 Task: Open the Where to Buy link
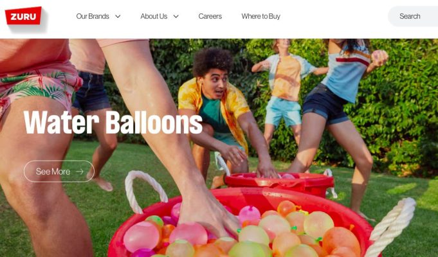[x=261, y=16]
